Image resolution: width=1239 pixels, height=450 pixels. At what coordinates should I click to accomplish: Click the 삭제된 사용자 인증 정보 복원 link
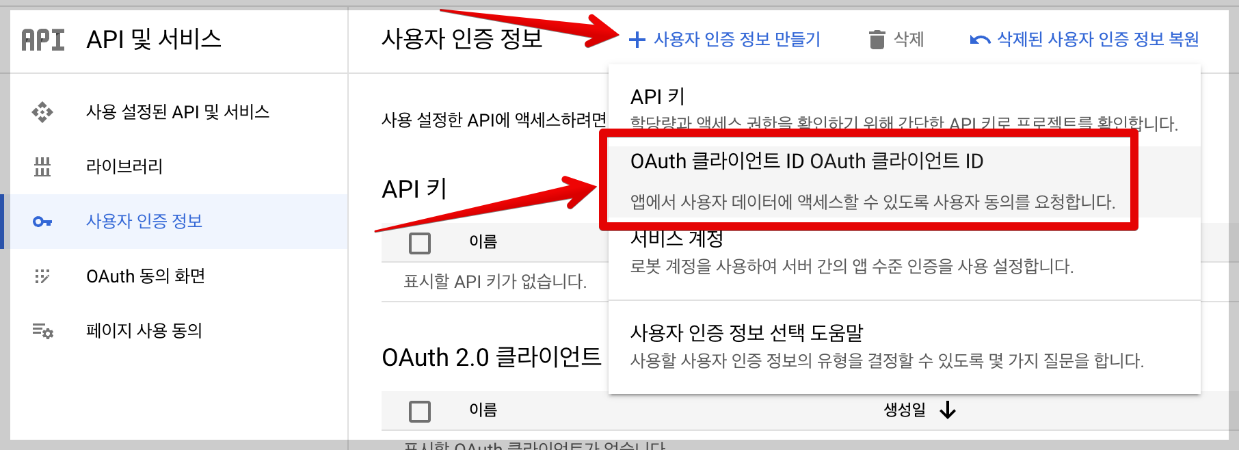coord(1084,40)
